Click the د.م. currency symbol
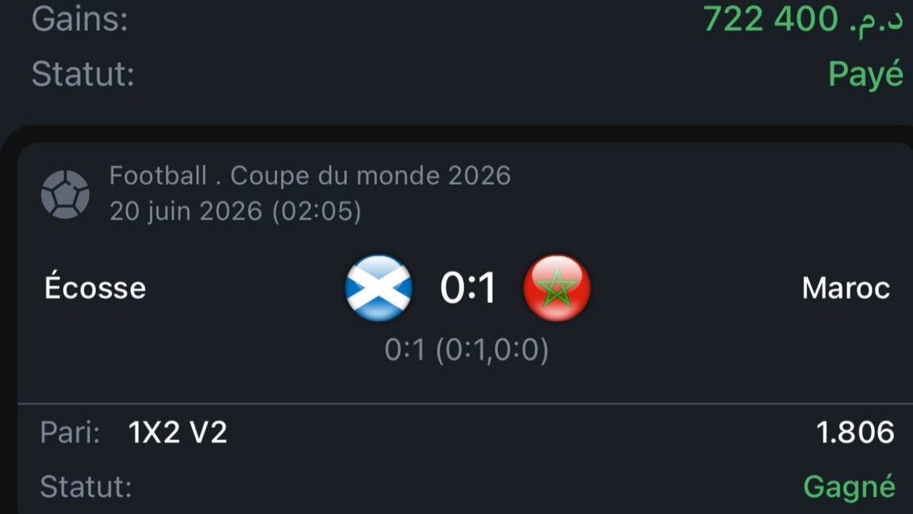This screenshot has height=514, width=913. pos(876,21)
